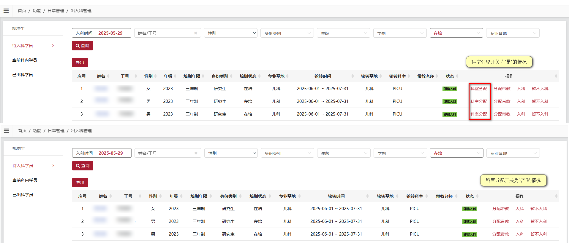Image resolution: width=569 pixels, height=243 pixels.
Task: Clear the 姓名/工号 field in the upper panel
Action: click(x=196, y=33)
